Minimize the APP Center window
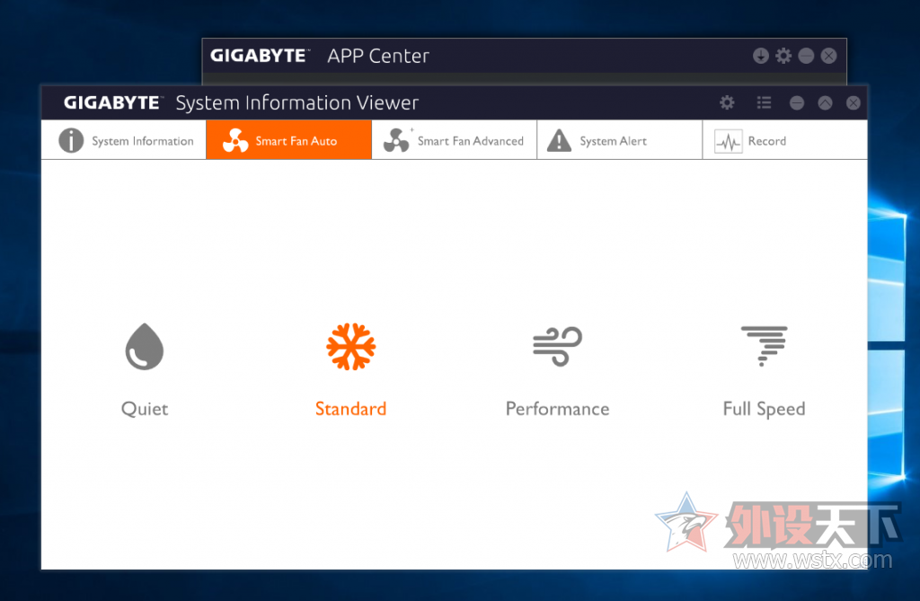Viewport: 920px width, 601px height. point(806,56)
